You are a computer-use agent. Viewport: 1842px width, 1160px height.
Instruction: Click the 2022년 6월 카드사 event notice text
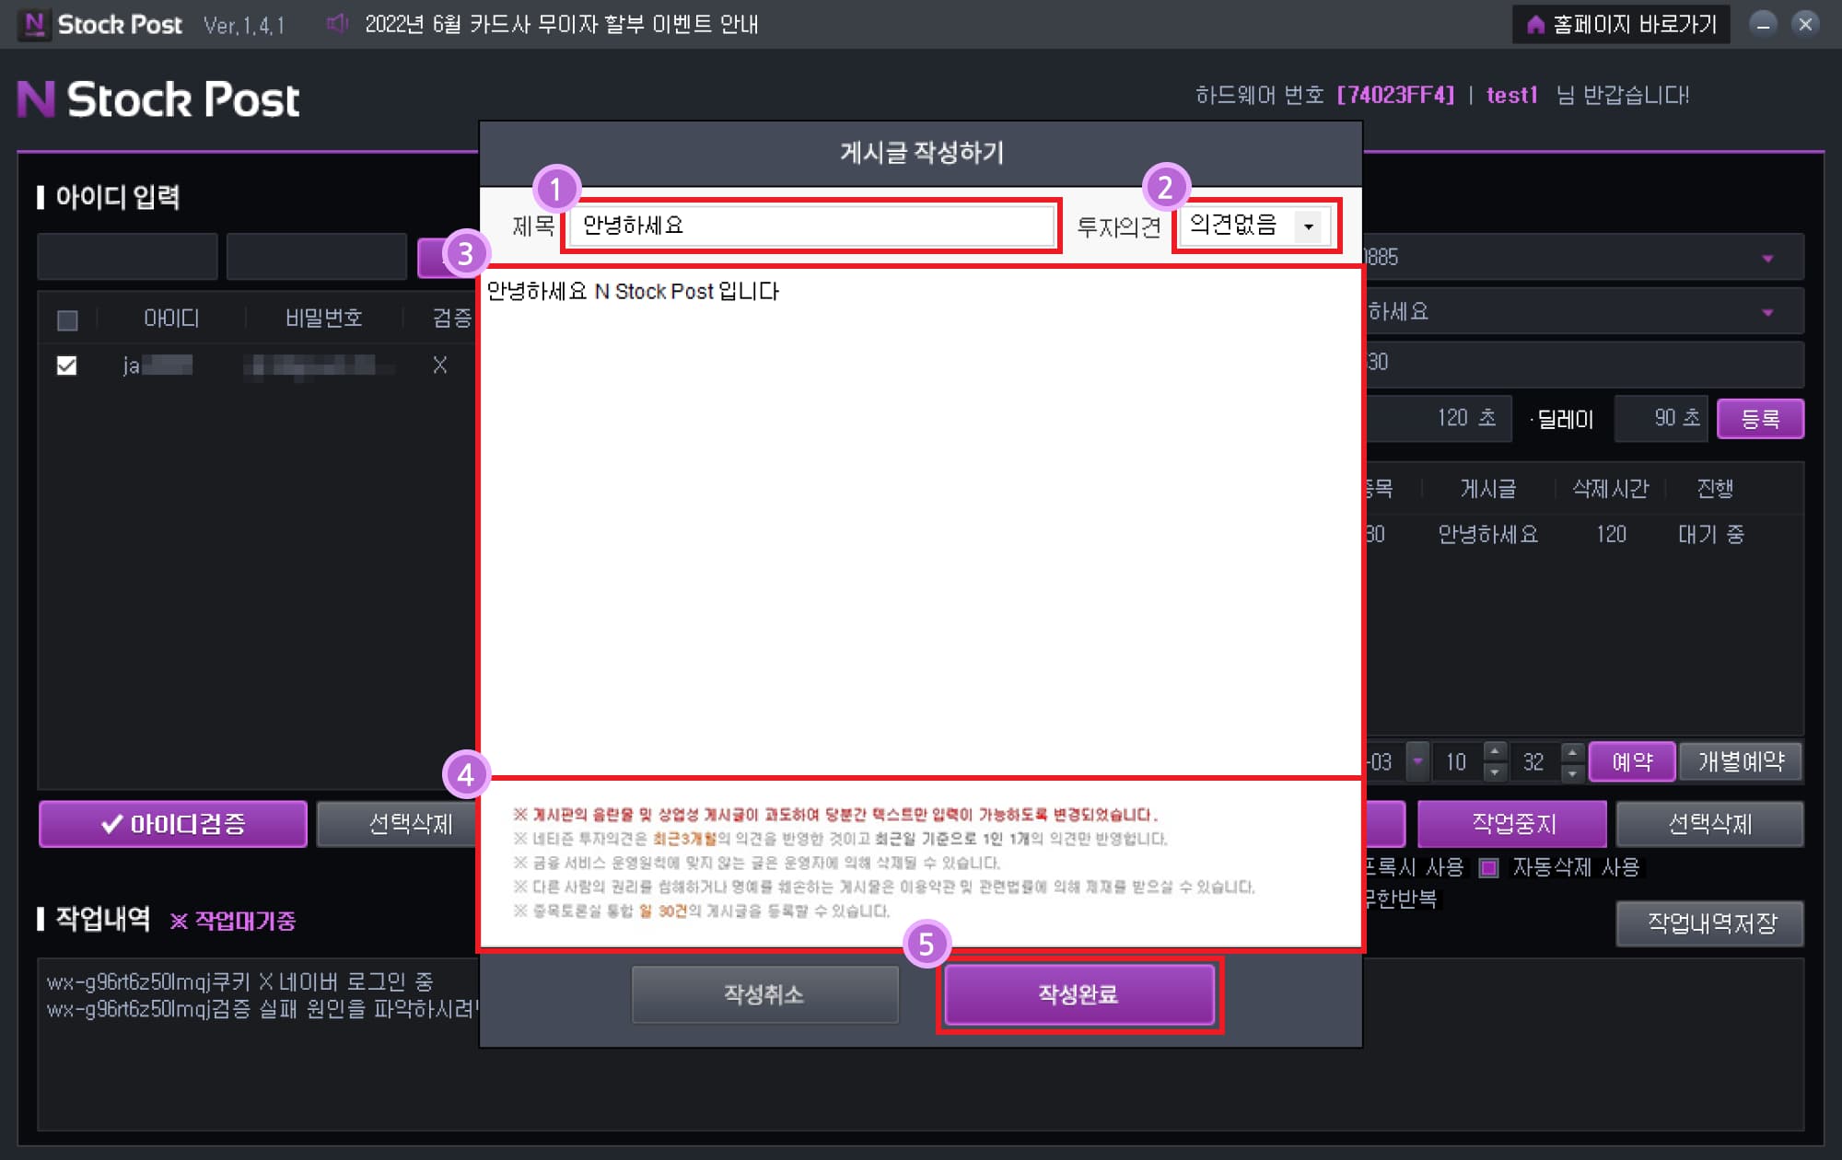[561, 24]
